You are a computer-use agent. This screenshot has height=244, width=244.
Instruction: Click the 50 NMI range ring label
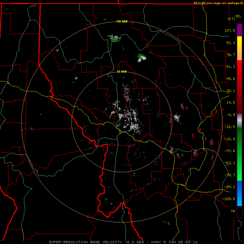(x=122, y=72)
